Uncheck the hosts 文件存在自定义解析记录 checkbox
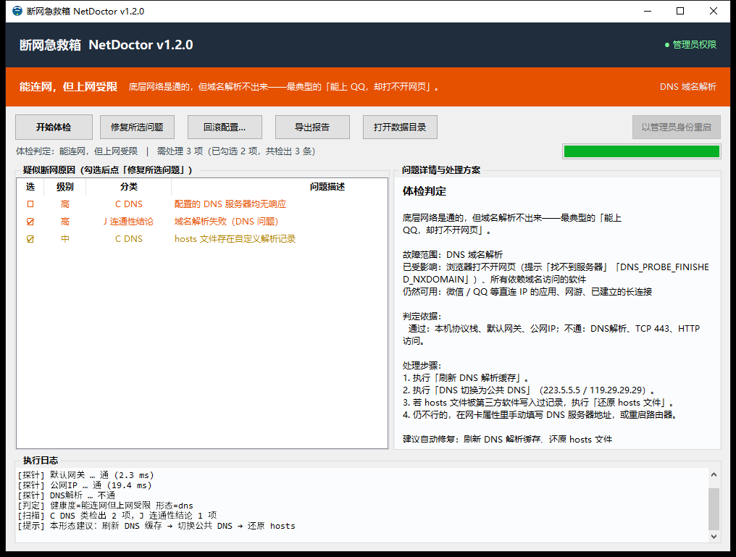The height and width of the screenshot is (557, 736). (x=30, y=239)
